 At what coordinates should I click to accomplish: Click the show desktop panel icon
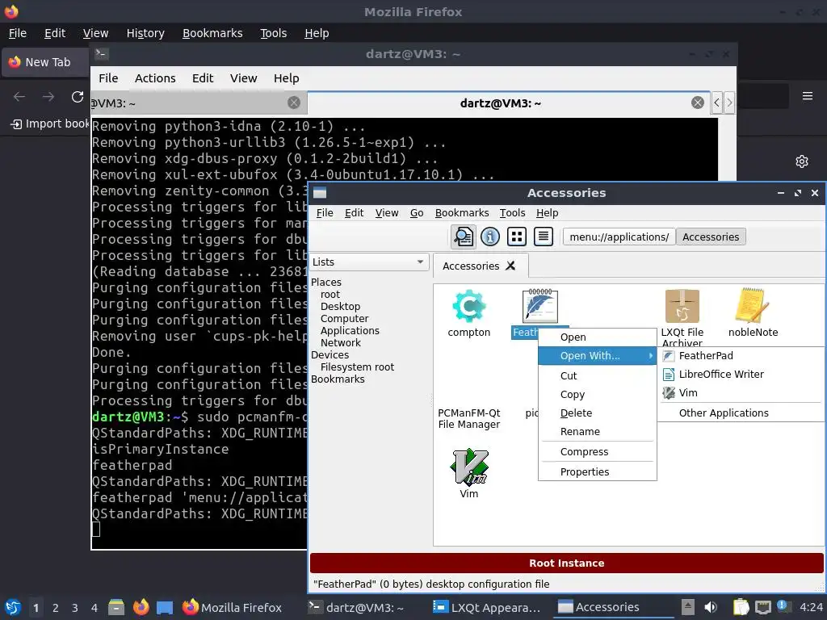165,607
